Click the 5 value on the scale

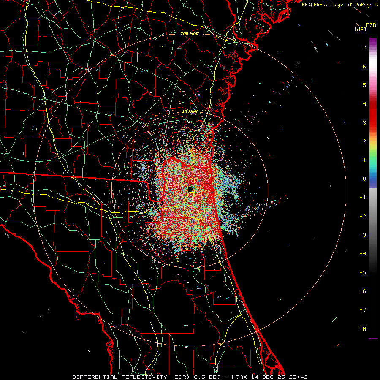[x=364, y=85]
